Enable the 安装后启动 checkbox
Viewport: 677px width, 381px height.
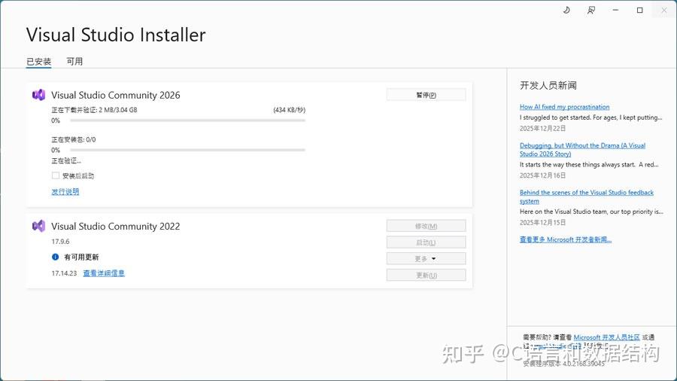tap(55, 175)
